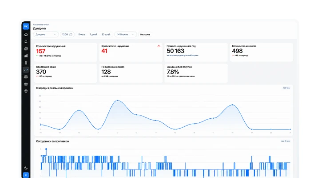The image size is (318, 178).
Task: Click the Настроить button
Action: tap(145, 35)
